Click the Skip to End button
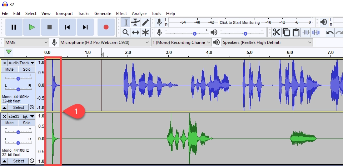 (85, 27)
